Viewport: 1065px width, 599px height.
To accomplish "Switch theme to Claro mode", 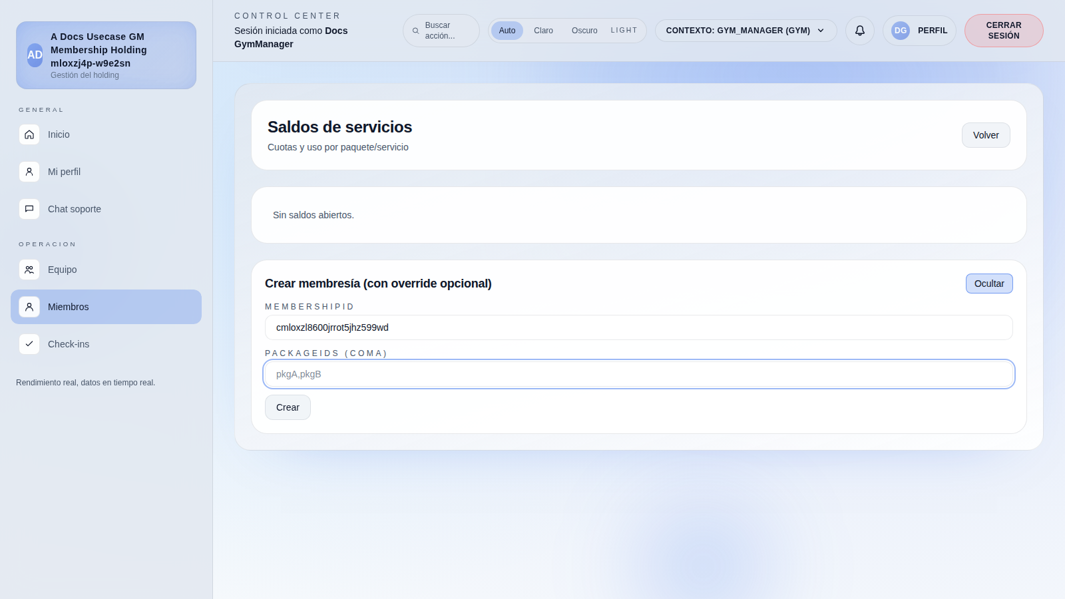I will pos(543,31).
